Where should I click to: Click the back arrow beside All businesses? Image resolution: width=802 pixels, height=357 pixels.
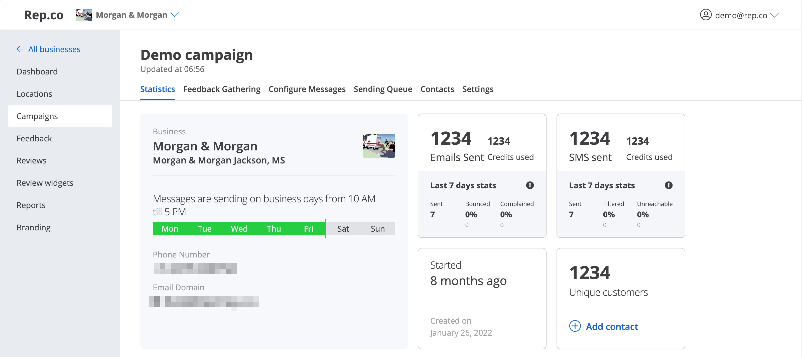[20, 49]
